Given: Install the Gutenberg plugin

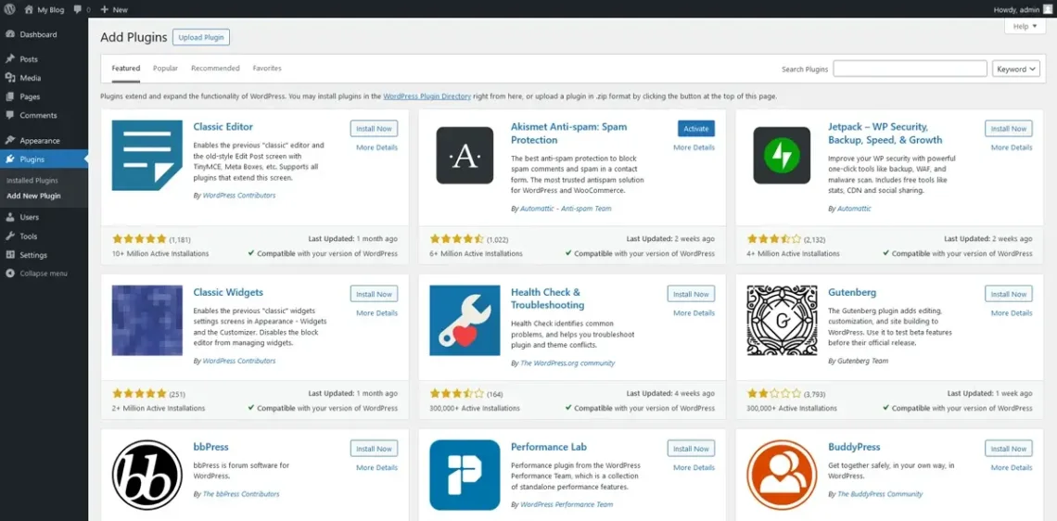Looking at the screenshot, I should click(x=1009, y=294).
